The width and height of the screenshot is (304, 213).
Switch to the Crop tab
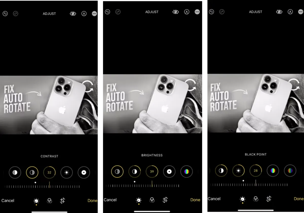[x=62, y=201]
